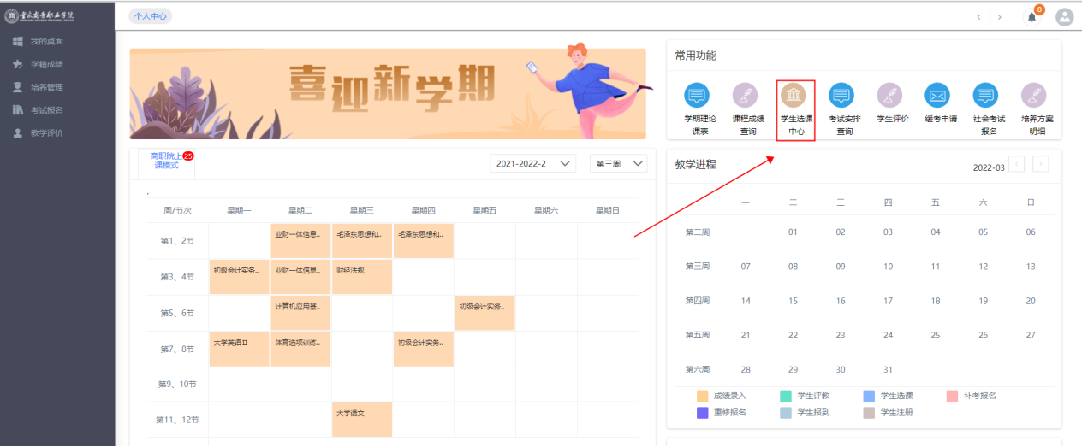Select date 15 in the calendar
The image size is (1082, 446).
793,301
